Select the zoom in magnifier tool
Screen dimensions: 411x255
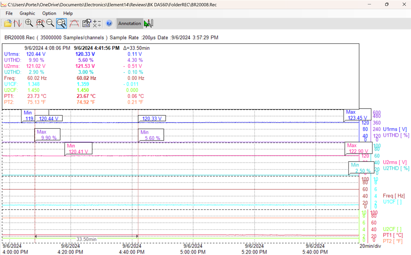29,23
